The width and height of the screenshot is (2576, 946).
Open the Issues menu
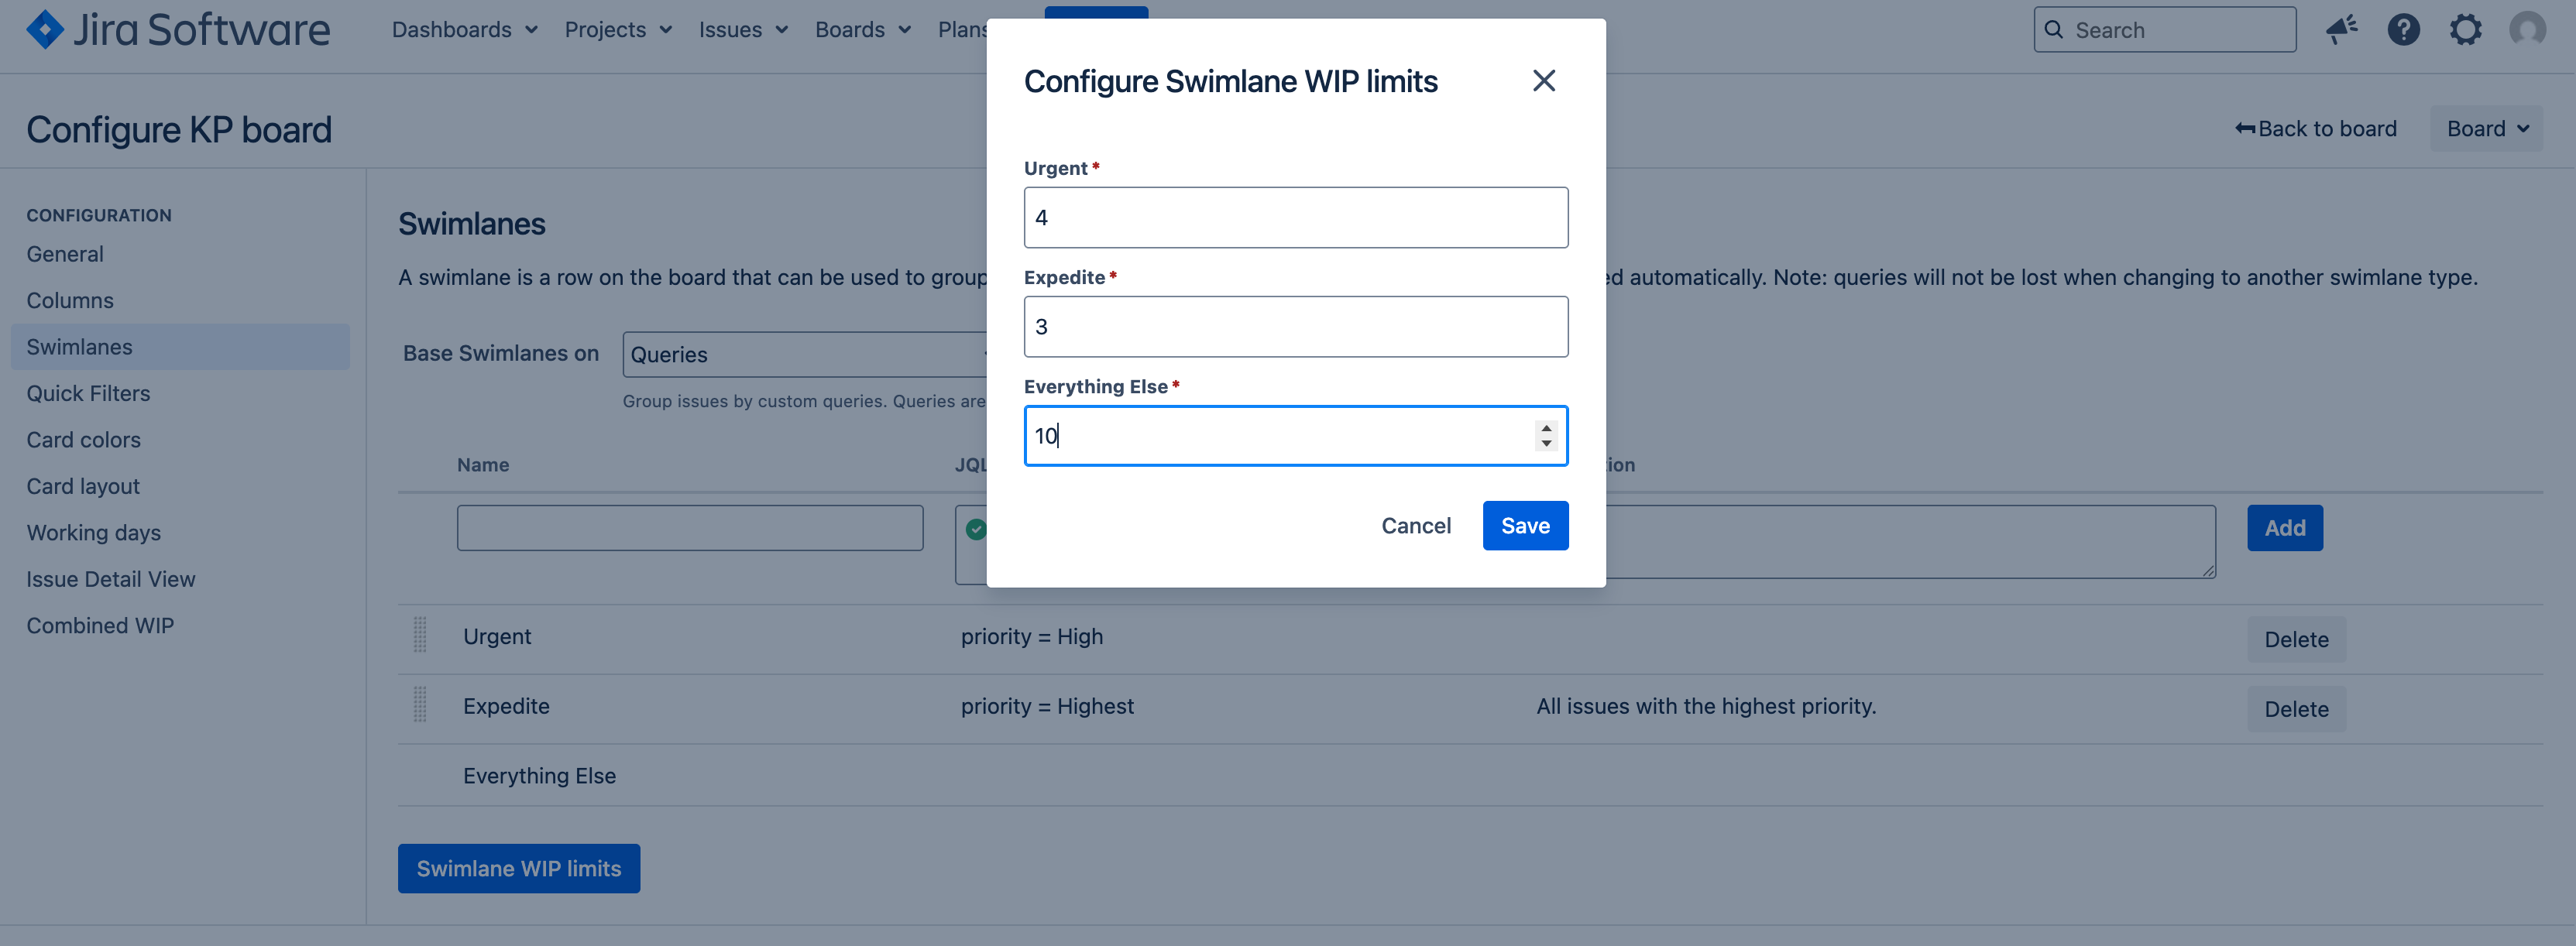[743, 30]
